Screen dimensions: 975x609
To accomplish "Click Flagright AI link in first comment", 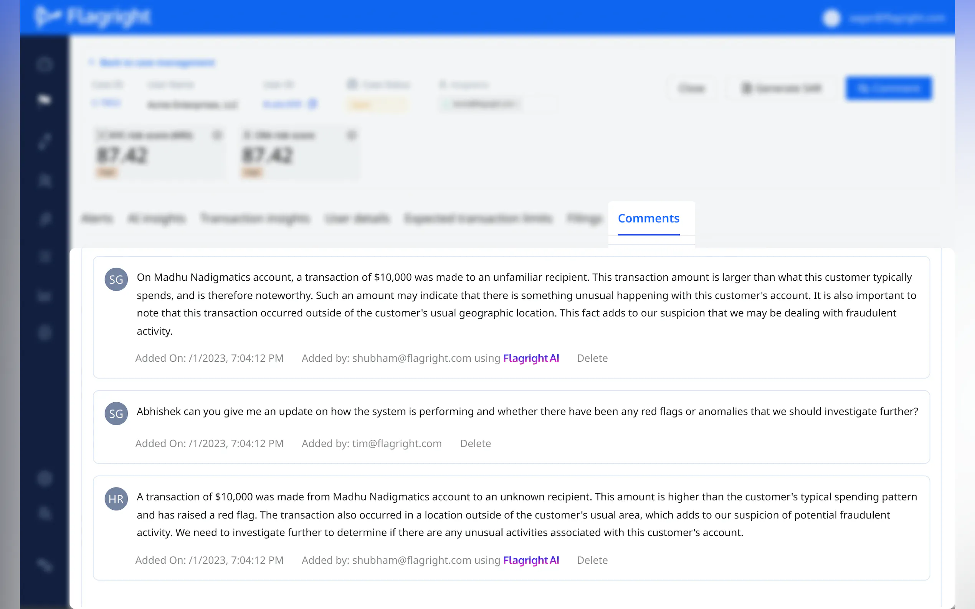I will [531, 358].
